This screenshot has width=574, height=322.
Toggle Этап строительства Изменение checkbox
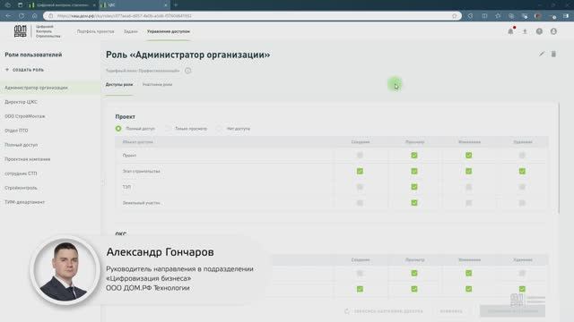tap(468, 171)
